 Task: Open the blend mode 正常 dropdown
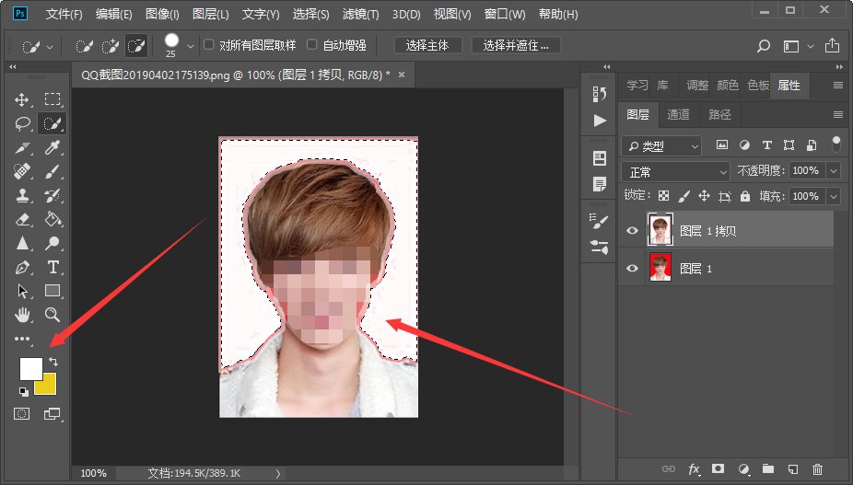click(x=676, y=171)
